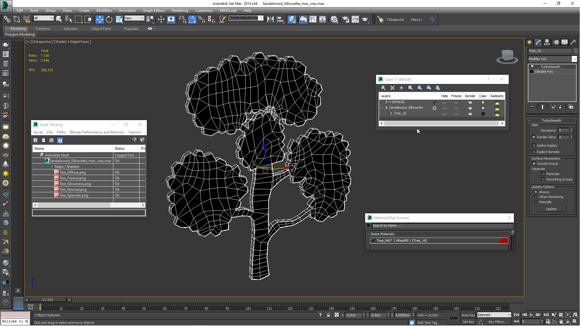Select the Always update option
Viewport: 580px width, 326px height.
tap(536, 192)
